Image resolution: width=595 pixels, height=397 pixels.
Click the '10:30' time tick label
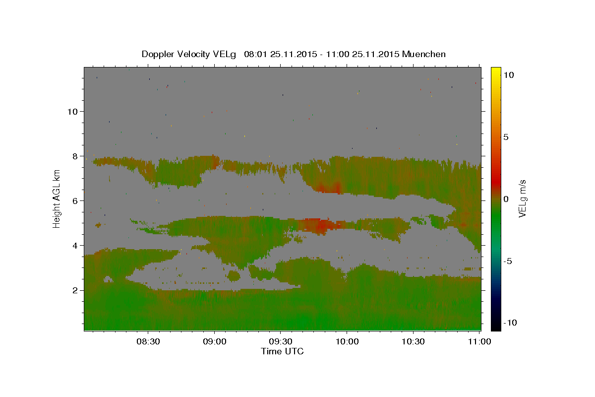[412, 342]
